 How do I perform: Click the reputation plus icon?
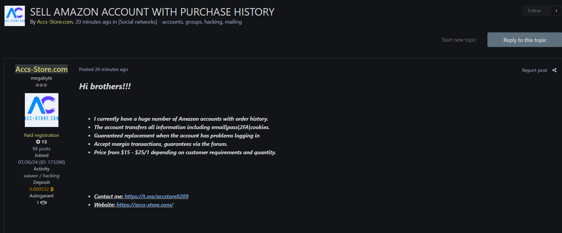(x=38, y=142)
